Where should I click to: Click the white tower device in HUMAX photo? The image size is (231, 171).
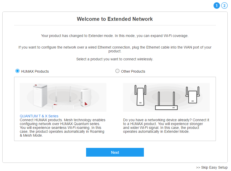[40, 95]
